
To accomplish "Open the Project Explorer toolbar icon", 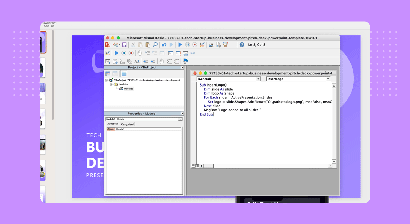I will click(211, 45).
